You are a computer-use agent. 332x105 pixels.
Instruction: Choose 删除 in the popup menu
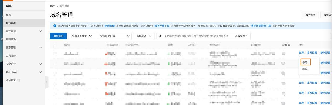pos(305,69)
